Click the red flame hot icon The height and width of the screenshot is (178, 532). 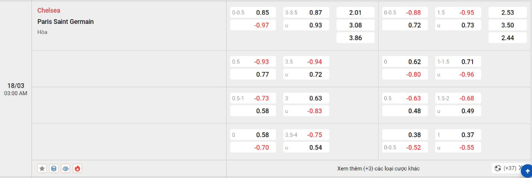coord(78,168)
